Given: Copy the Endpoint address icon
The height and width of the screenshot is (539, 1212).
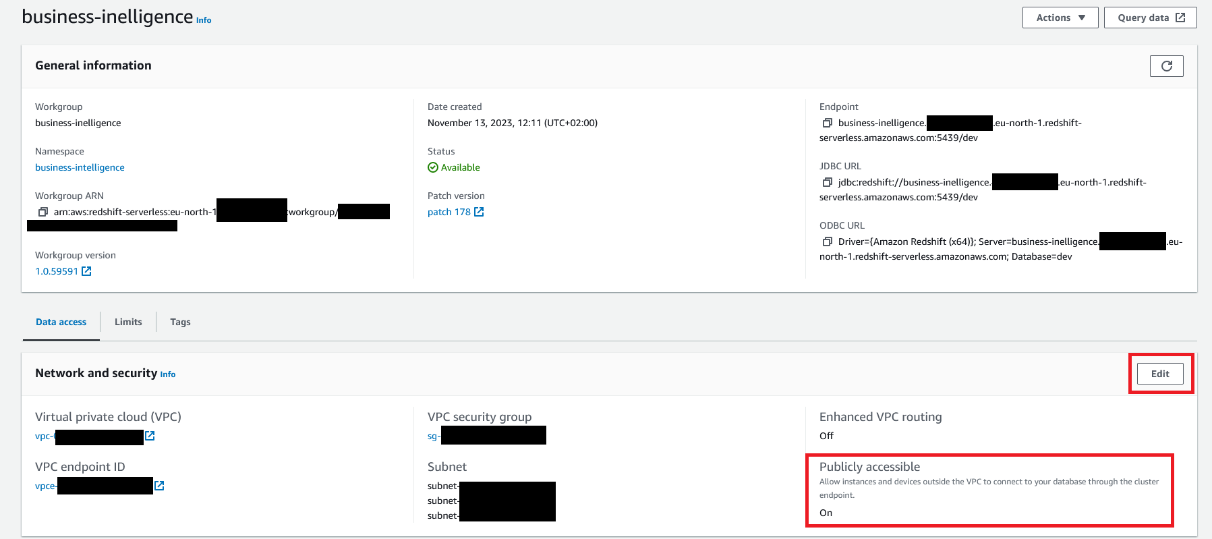Looking at the screenshot, I should 828,123.
